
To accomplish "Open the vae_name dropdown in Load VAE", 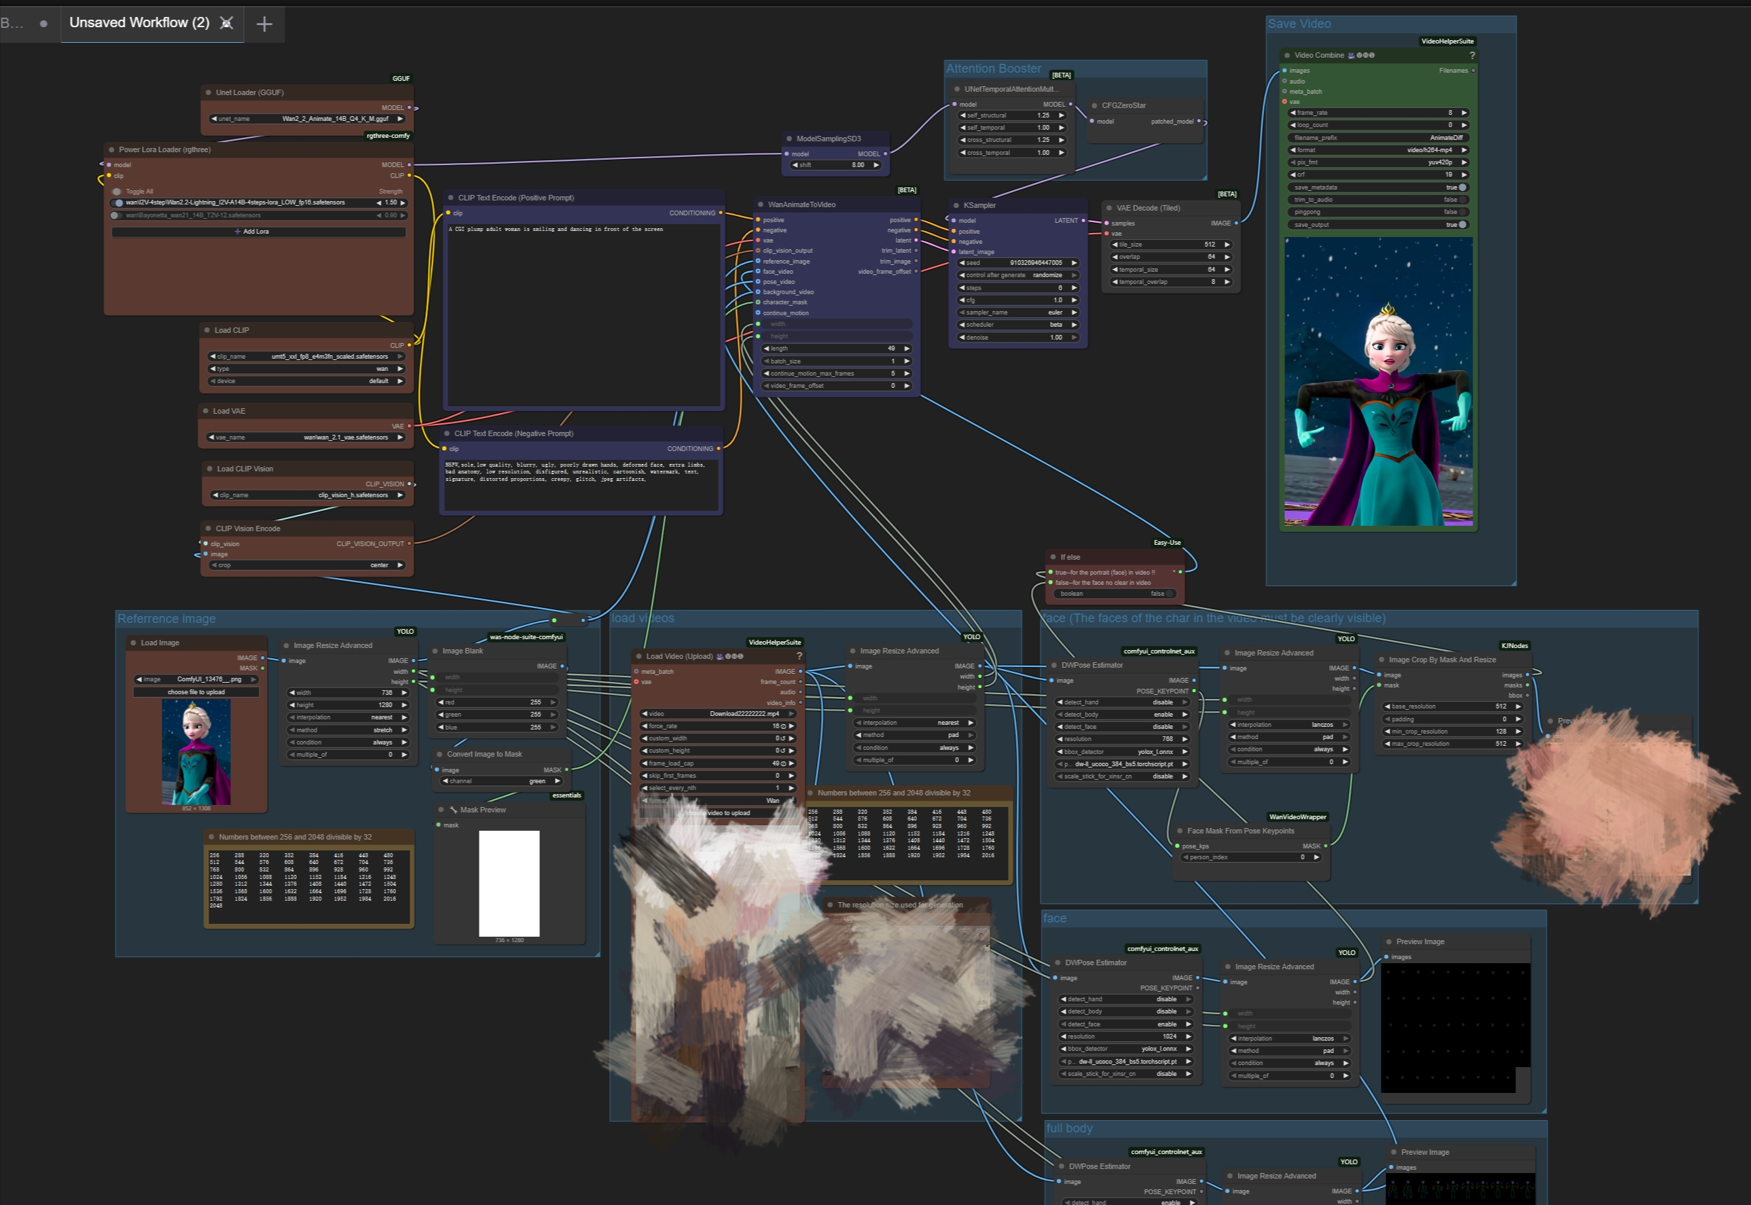I will 306,438.
